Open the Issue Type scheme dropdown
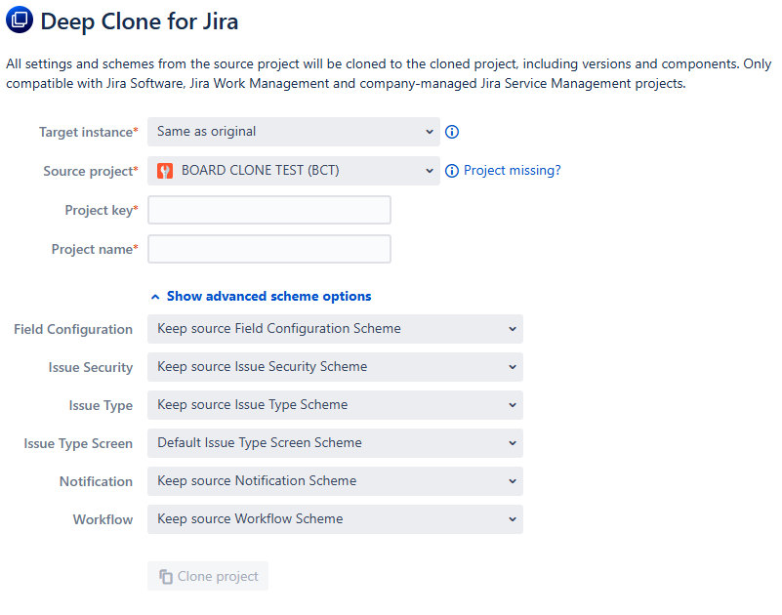Image resolution: width=782 pixels, height=615 pixels. [335, 405]
